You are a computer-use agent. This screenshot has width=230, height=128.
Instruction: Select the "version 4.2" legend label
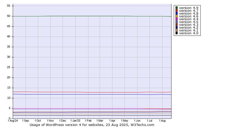[x=189, y=27]
